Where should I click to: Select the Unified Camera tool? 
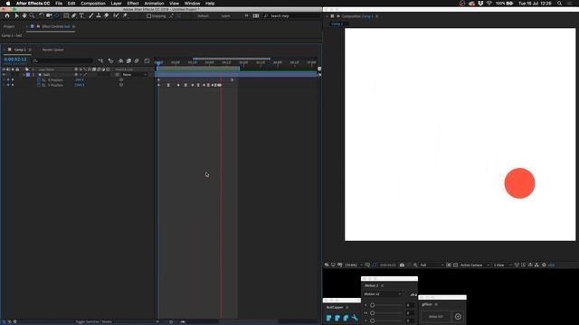(49, 16)
